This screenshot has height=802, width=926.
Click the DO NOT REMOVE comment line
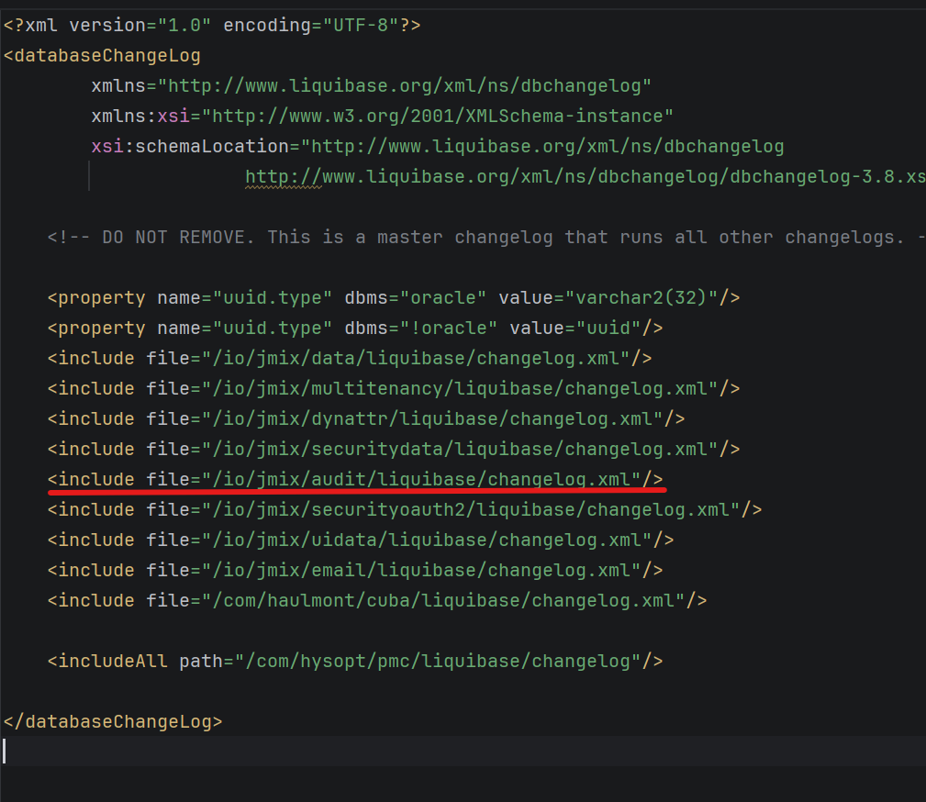pyautogui.click(x=485, y=237)
